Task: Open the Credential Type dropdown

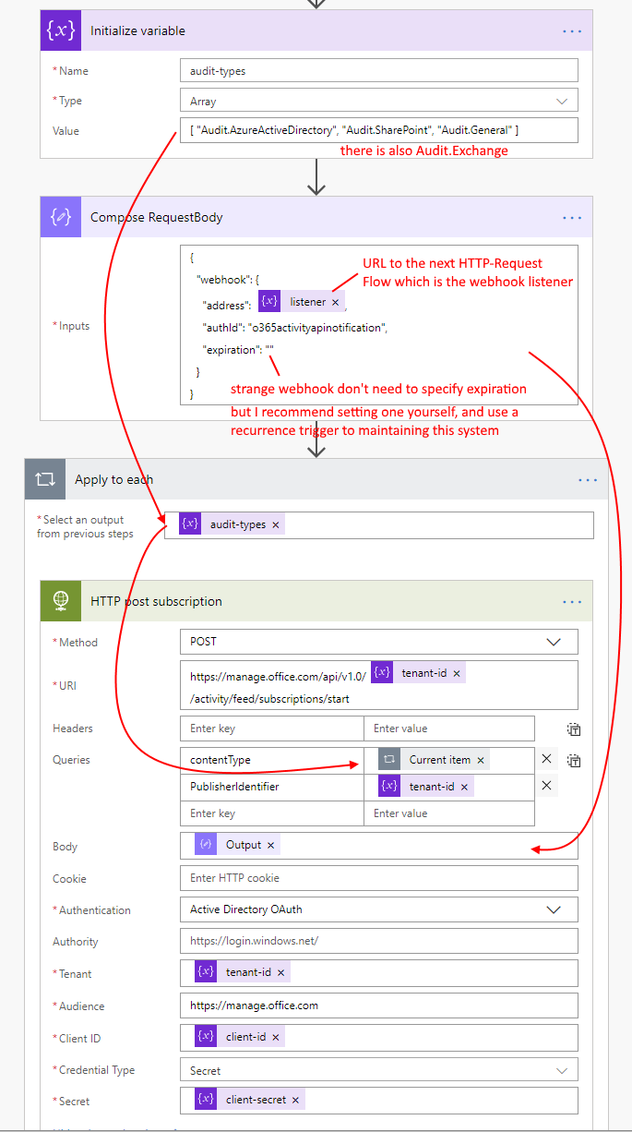Action: 562,1070
